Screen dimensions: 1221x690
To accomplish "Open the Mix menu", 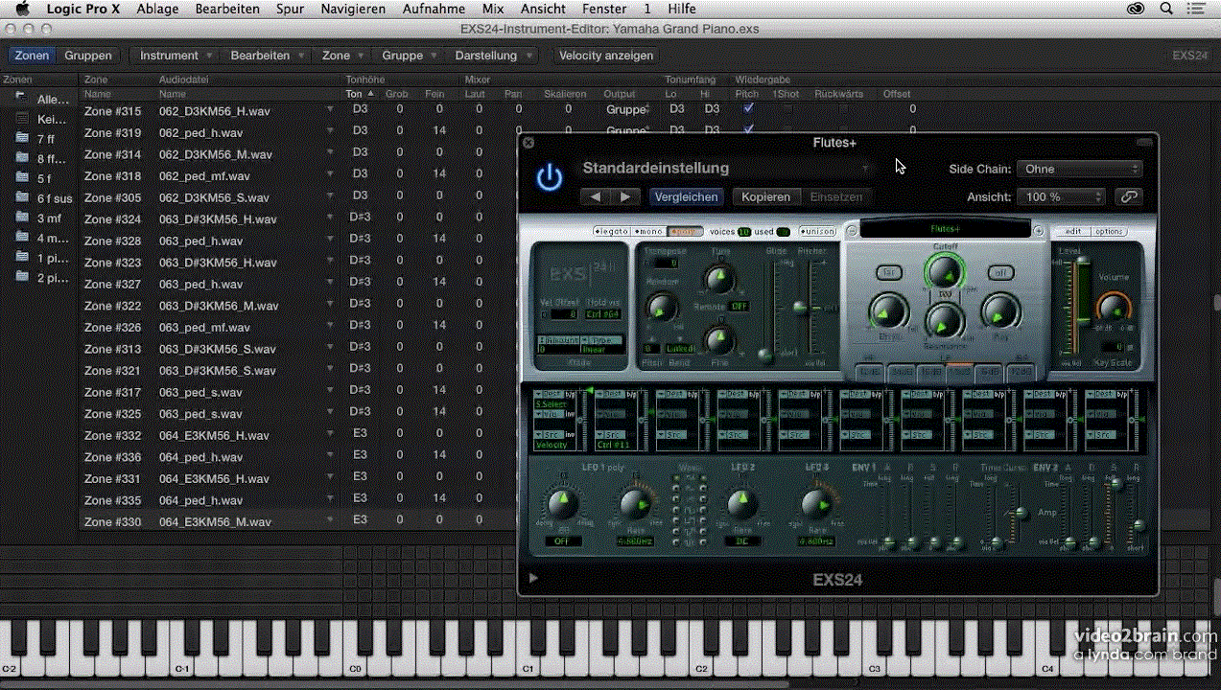I will click(493, 9).
